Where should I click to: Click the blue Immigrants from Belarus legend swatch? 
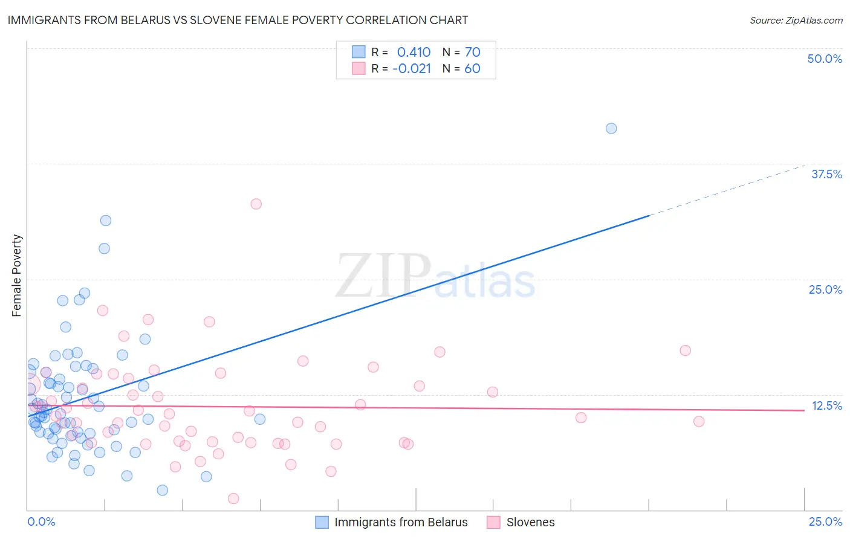pyautogui.click(x=322, y=522)
